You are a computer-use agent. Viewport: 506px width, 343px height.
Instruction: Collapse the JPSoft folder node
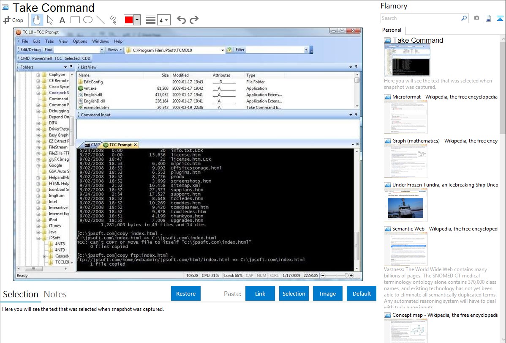(x=38, y=238)
